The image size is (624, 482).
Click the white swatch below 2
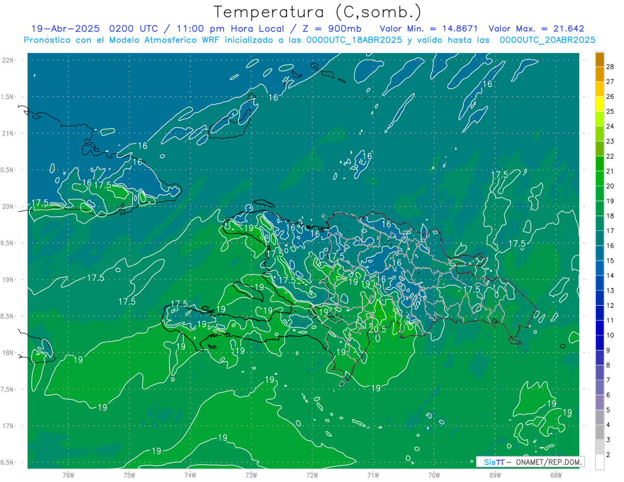point(600,462)
